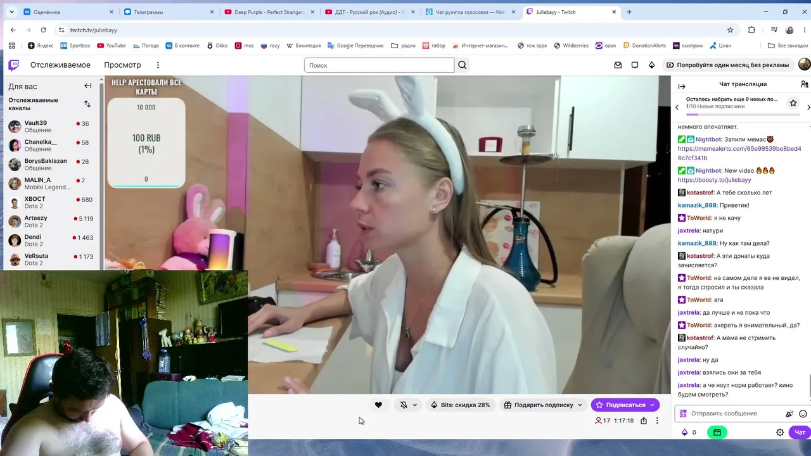The width and height of the screenshot is (811, 456).
Task: Open the new browser tab plus button
Action: click(629, 12)
